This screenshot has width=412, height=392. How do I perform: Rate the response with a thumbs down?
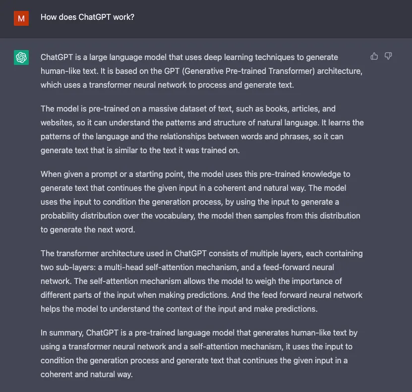(x=388, y=56)
